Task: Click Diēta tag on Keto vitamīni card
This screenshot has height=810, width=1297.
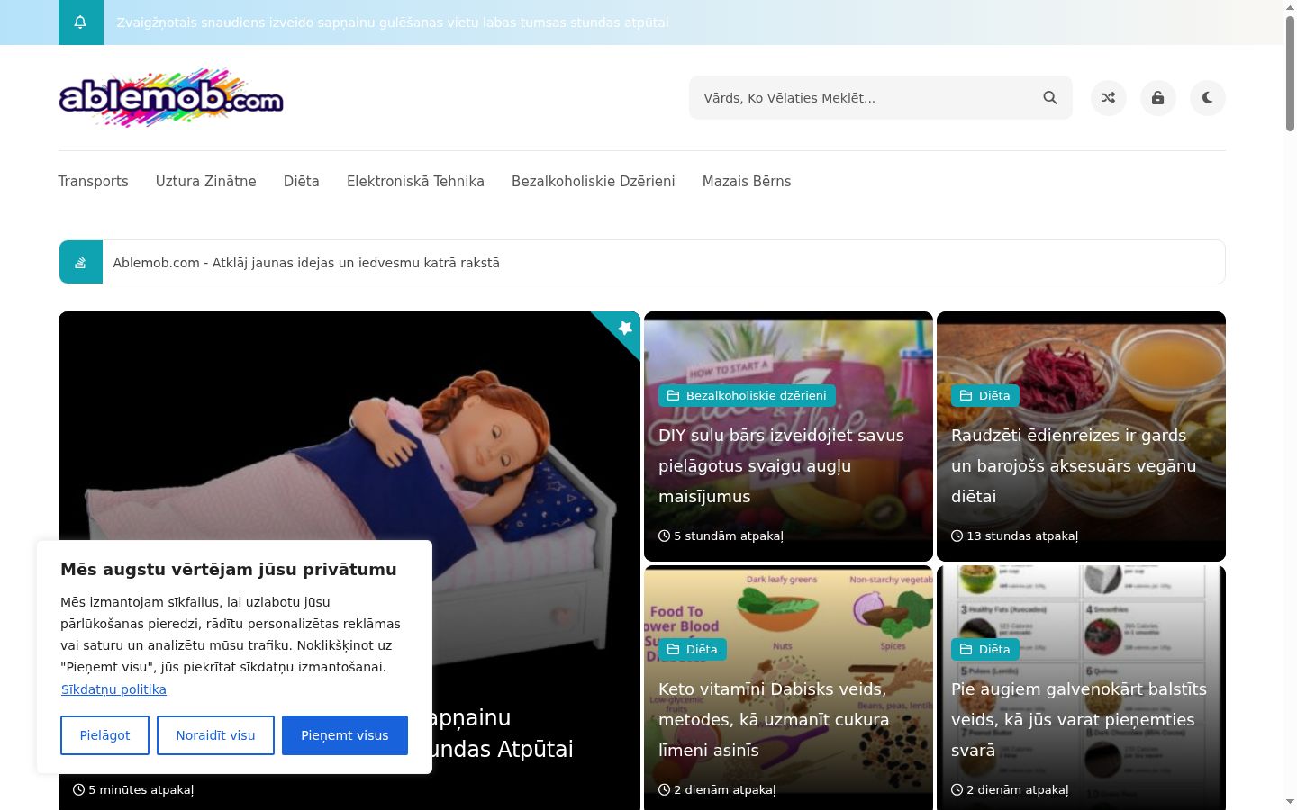Action: coord(692,649)
